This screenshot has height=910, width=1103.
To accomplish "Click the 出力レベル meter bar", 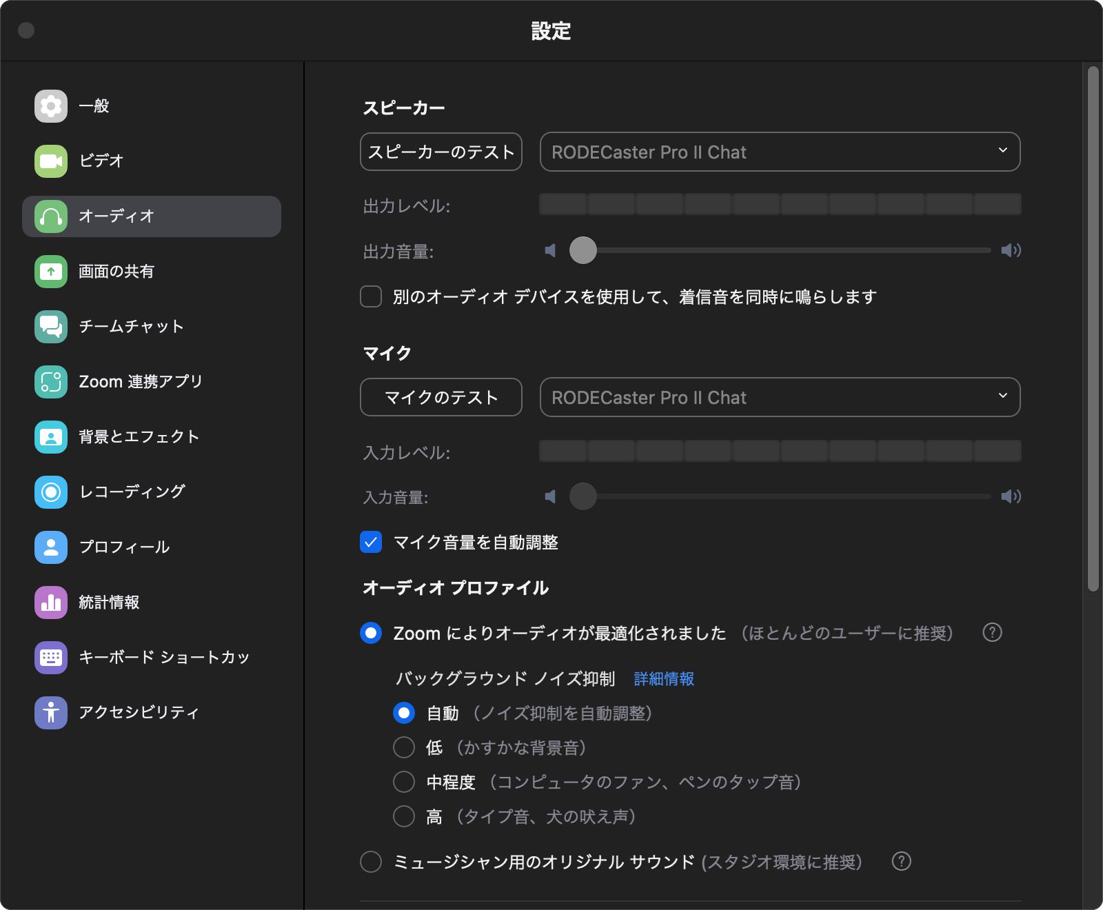I will point(780,205).
